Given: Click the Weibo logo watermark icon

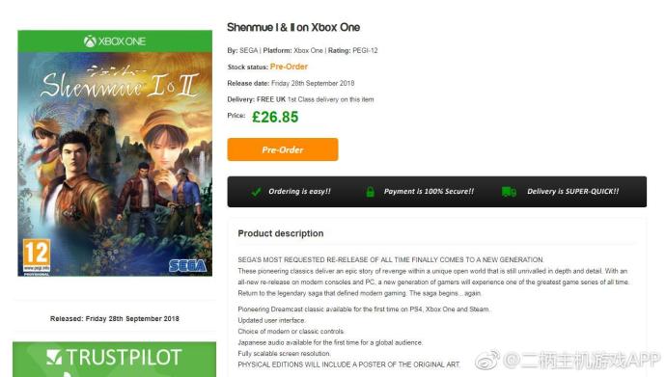Looking at the screenshot, I should point(487,361).
